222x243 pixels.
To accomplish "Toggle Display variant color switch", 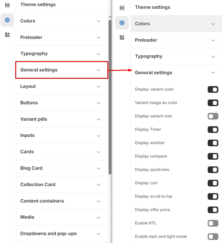I will coord(213,89).
